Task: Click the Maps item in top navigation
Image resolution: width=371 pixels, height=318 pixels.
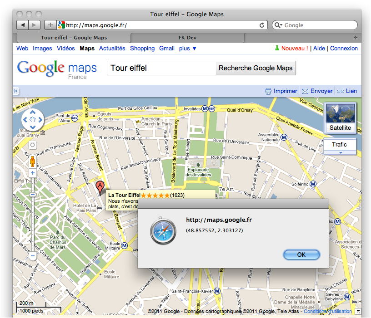Action: pos(87,49)
